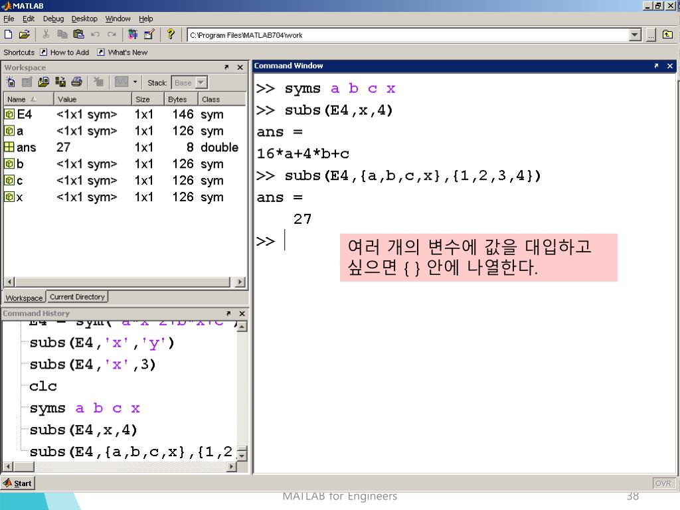Click Import Data icon in Workspace
This screenshot has height=510, width=680.
pyautogui.click(x=43, y=82)
